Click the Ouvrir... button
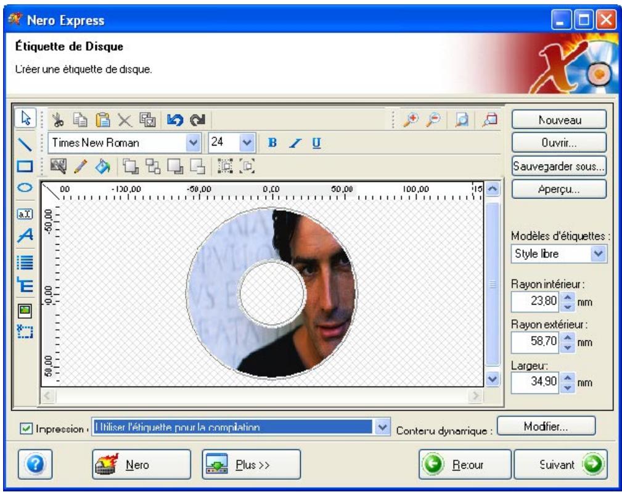This screenshot has height=492, width=622. 559,142
